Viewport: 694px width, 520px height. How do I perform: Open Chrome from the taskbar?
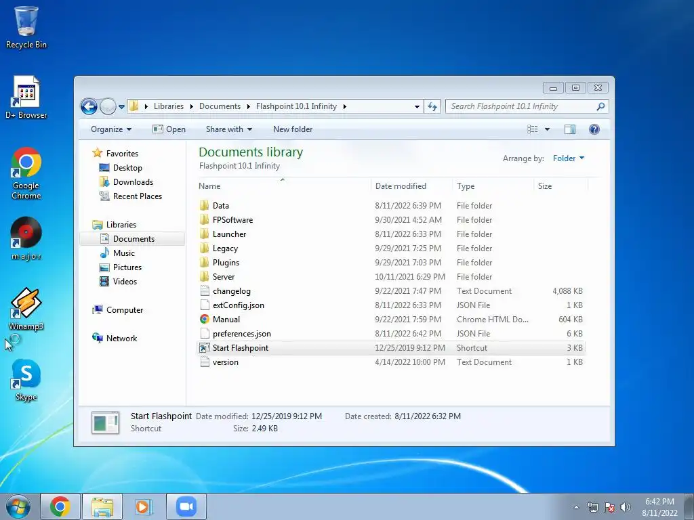(x=60, y=506)
